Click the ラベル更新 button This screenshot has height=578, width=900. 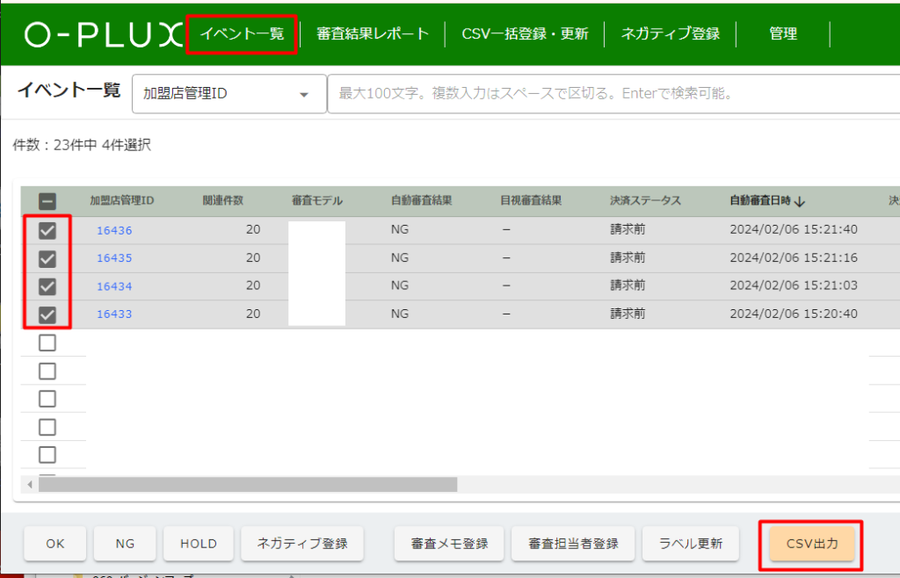[x=690, y=544]
